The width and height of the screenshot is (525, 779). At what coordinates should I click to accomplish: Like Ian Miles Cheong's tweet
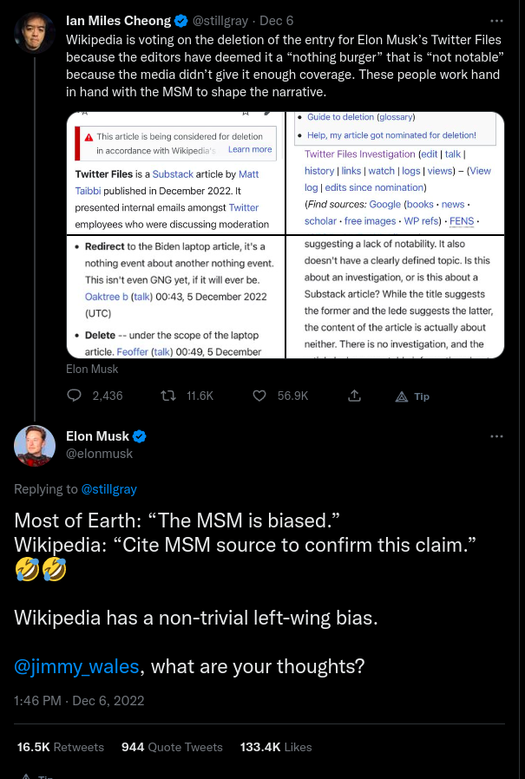[259, 396]
